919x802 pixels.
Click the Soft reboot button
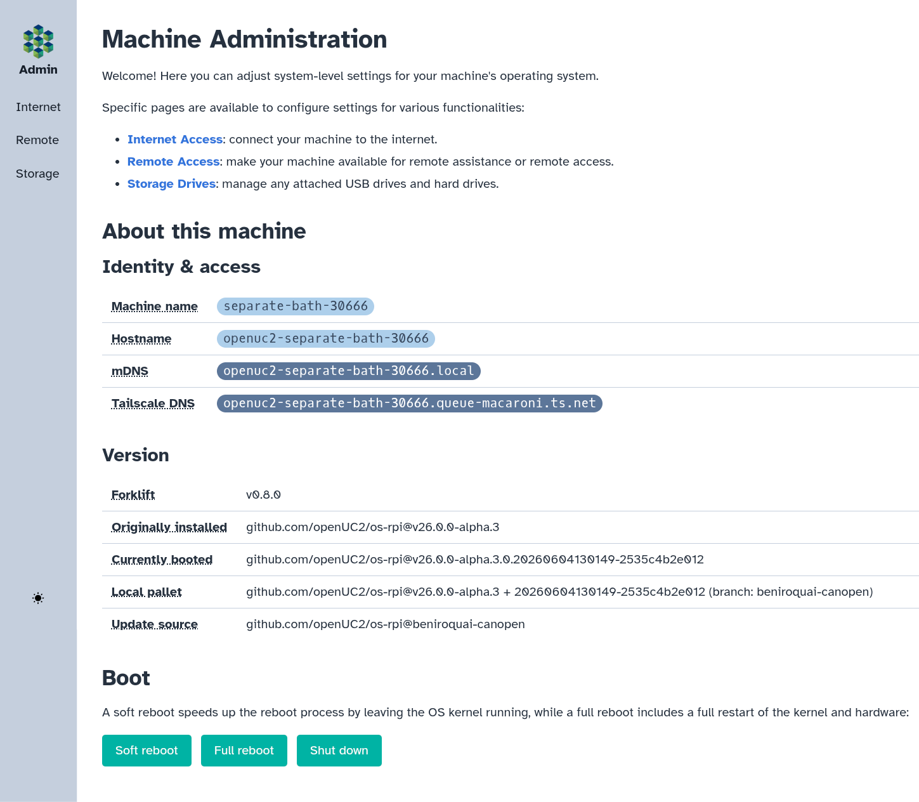pyautogui.click(x=147, y=751)
